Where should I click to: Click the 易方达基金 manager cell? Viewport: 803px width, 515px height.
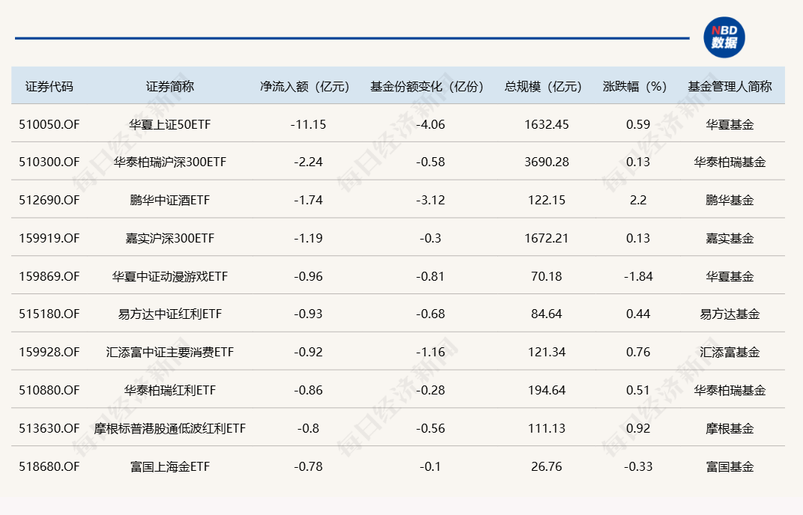[730, 314]
